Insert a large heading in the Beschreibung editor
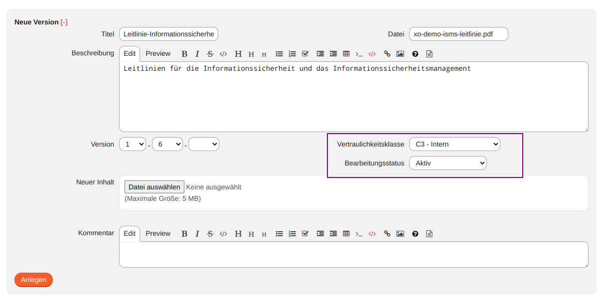 tap(238, 53)
